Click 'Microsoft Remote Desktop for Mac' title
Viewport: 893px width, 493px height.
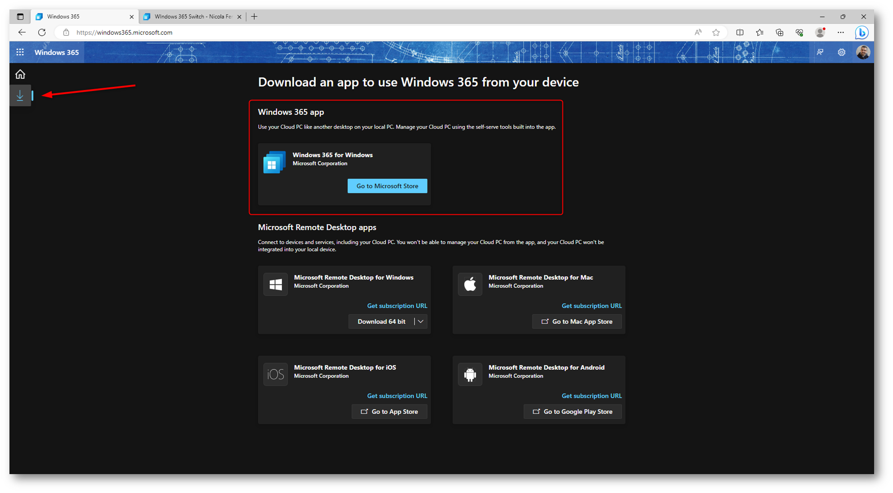541,278
